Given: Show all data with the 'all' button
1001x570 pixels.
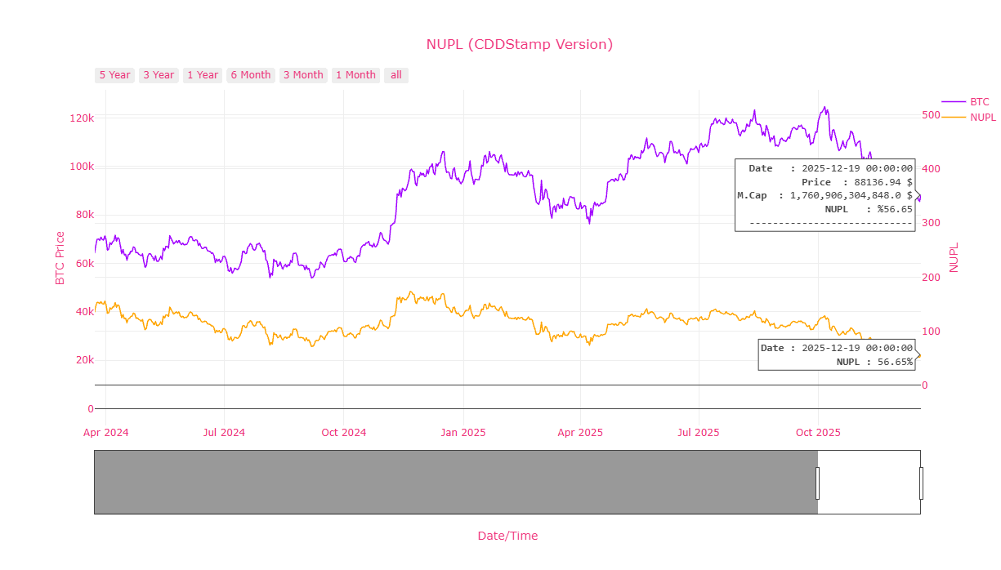Looking at the screenshot, I should coord(396,75).
